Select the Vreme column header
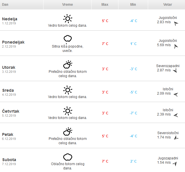Viewport: 185px width, 172px height. 67,5
